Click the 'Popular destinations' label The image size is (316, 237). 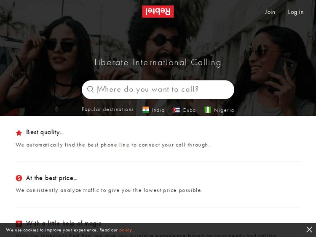pos(107,109)
